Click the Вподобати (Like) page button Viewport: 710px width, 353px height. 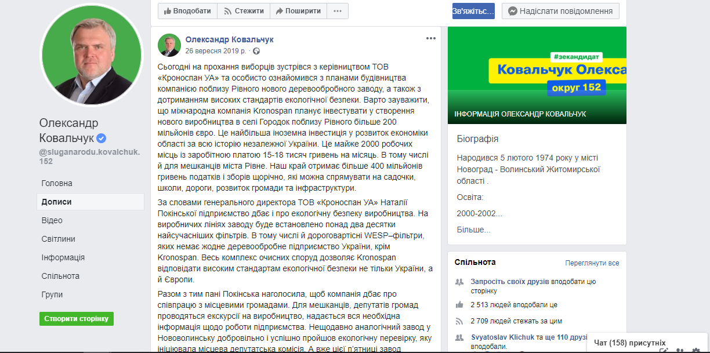tap(187, 11)
